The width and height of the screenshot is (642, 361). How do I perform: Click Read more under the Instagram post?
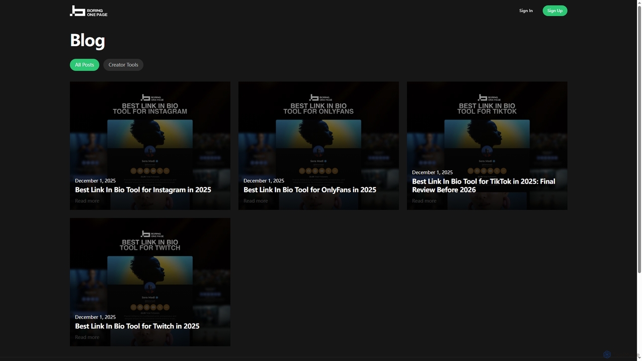tap(87, 201)
